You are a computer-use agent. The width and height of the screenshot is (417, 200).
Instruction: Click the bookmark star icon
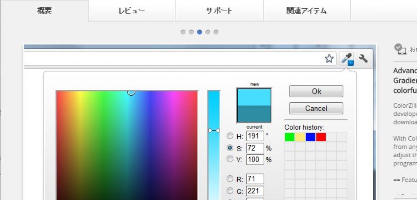click(329, 59)
